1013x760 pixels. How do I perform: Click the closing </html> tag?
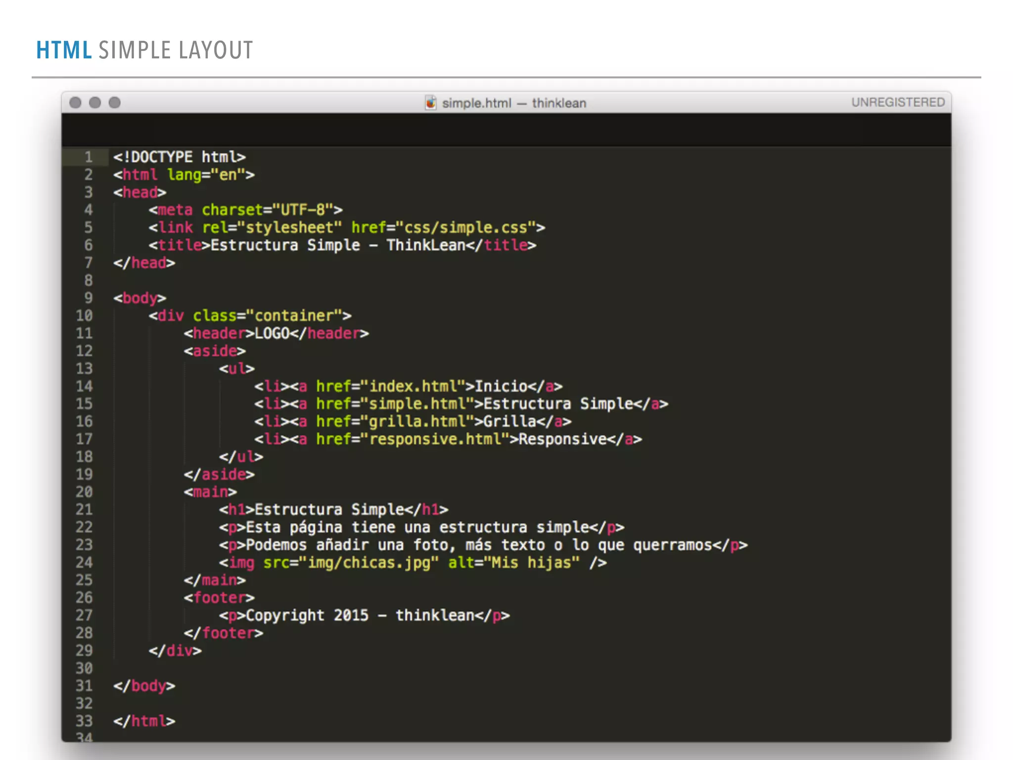click(x=144, y=721)
